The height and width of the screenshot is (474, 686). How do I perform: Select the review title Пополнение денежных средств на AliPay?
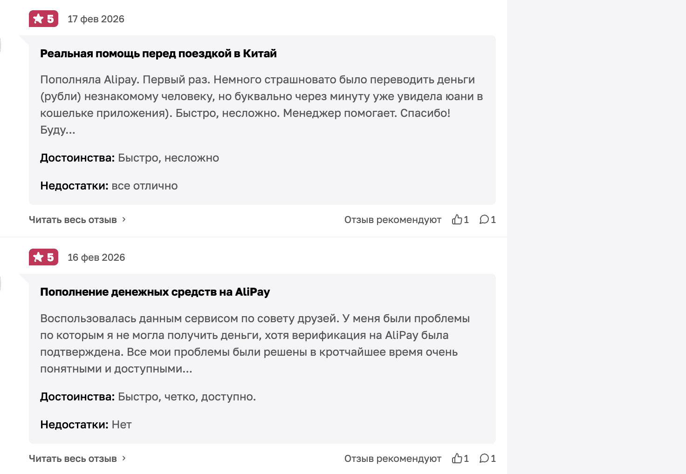coord(156,291)
